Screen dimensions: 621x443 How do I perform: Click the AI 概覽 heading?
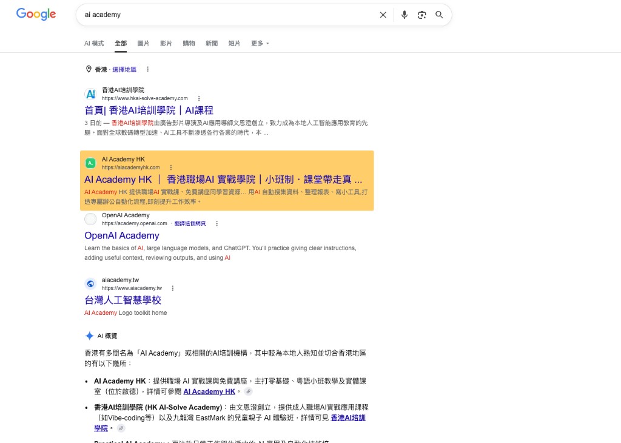tap(107, 336)
